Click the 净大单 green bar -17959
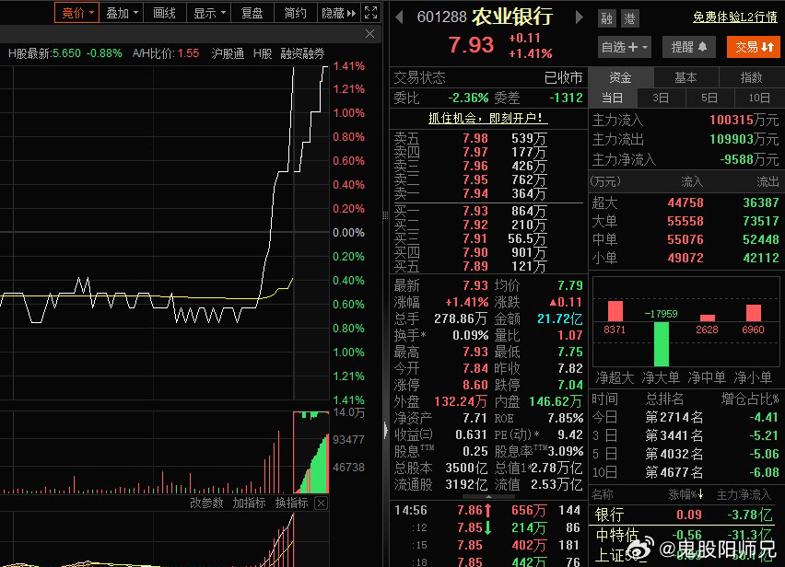Viewport: 785px width, 567px height. (662, 344)
